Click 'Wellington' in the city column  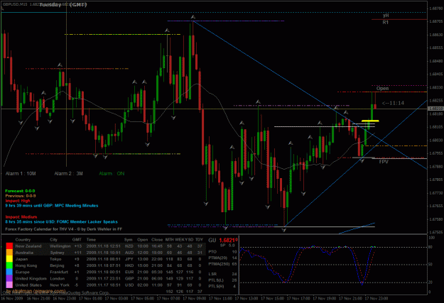coord(60,246)
